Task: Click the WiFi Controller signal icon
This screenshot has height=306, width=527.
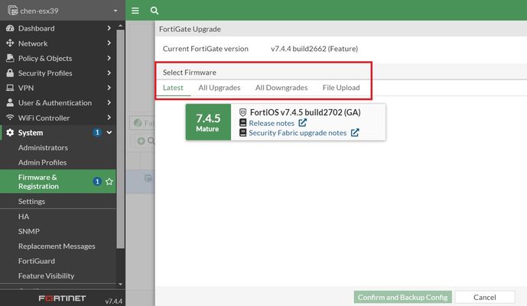Action: 10,118
